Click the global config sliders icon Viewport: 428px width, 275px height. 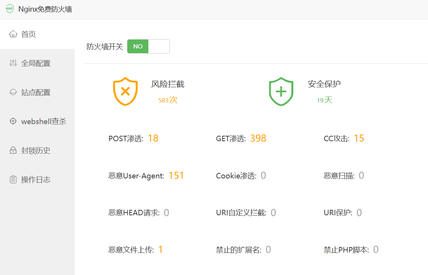coord(13,63)
